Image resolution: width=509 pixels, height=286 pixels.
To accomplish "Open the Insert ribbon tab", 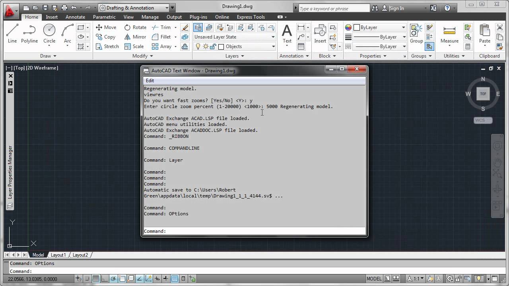I will 52,17.
